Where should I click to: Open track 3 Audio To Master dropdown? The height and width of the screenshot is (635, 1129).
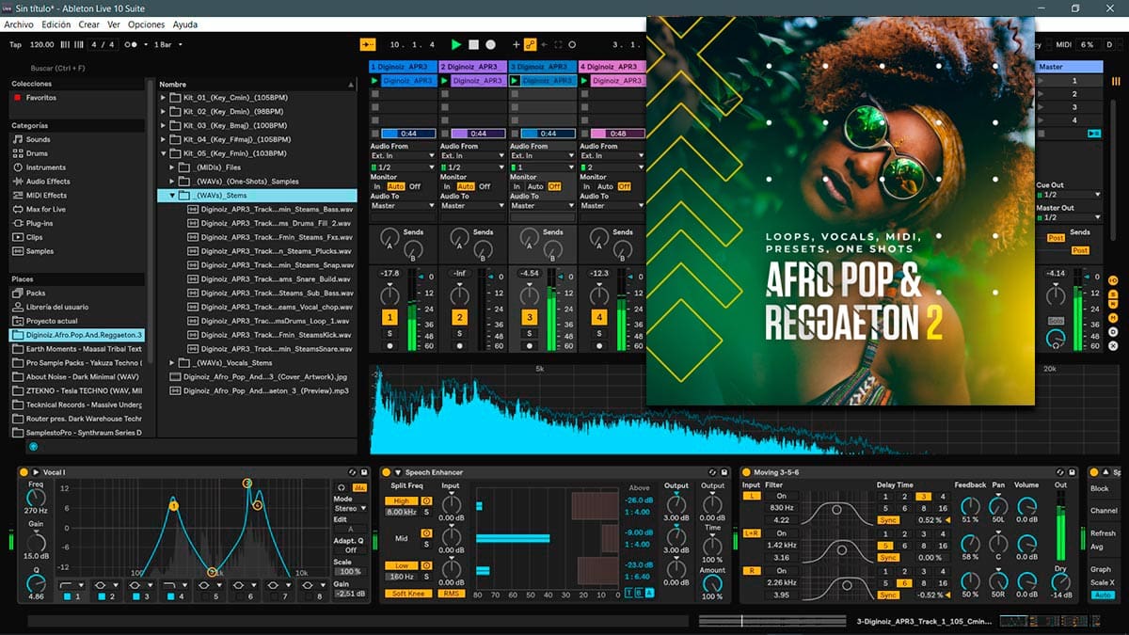pos(542,205)
